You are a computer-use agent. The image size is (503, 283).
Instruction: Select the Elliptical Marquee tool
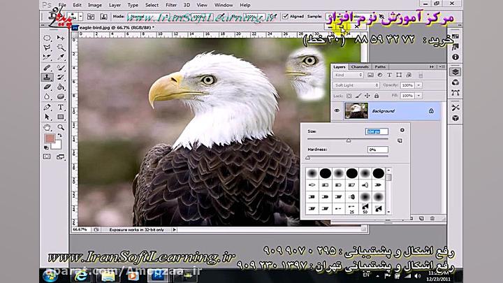point(48,38)
